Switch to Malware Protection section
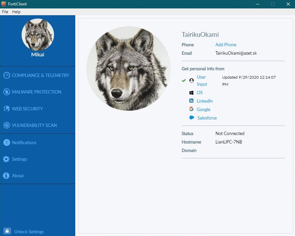The width and height of the screenshot is (295, 236). [37, 92]
